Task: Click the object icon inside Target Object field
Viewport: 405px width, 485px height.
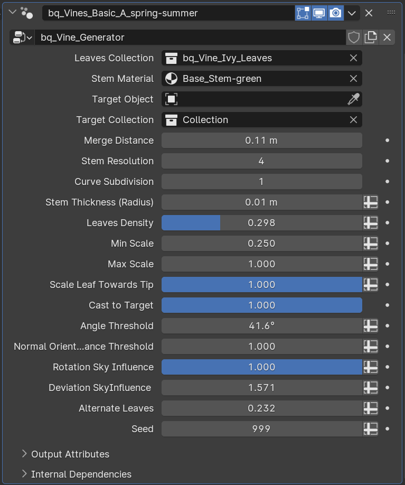Action: [171, 99]
